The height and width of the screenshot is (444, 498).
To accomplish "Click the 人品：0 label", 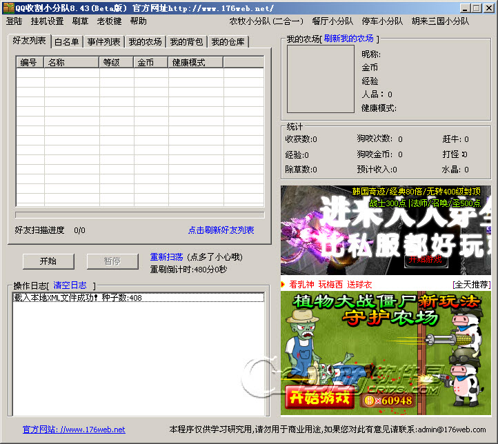I will (x=377, y=94).
